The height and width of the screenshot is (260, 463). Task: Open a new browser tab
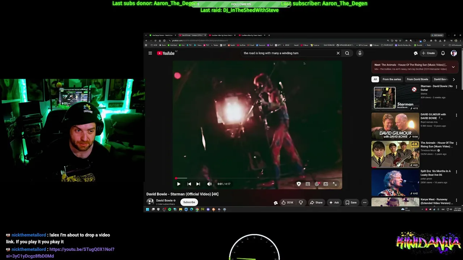pos(269,35)
